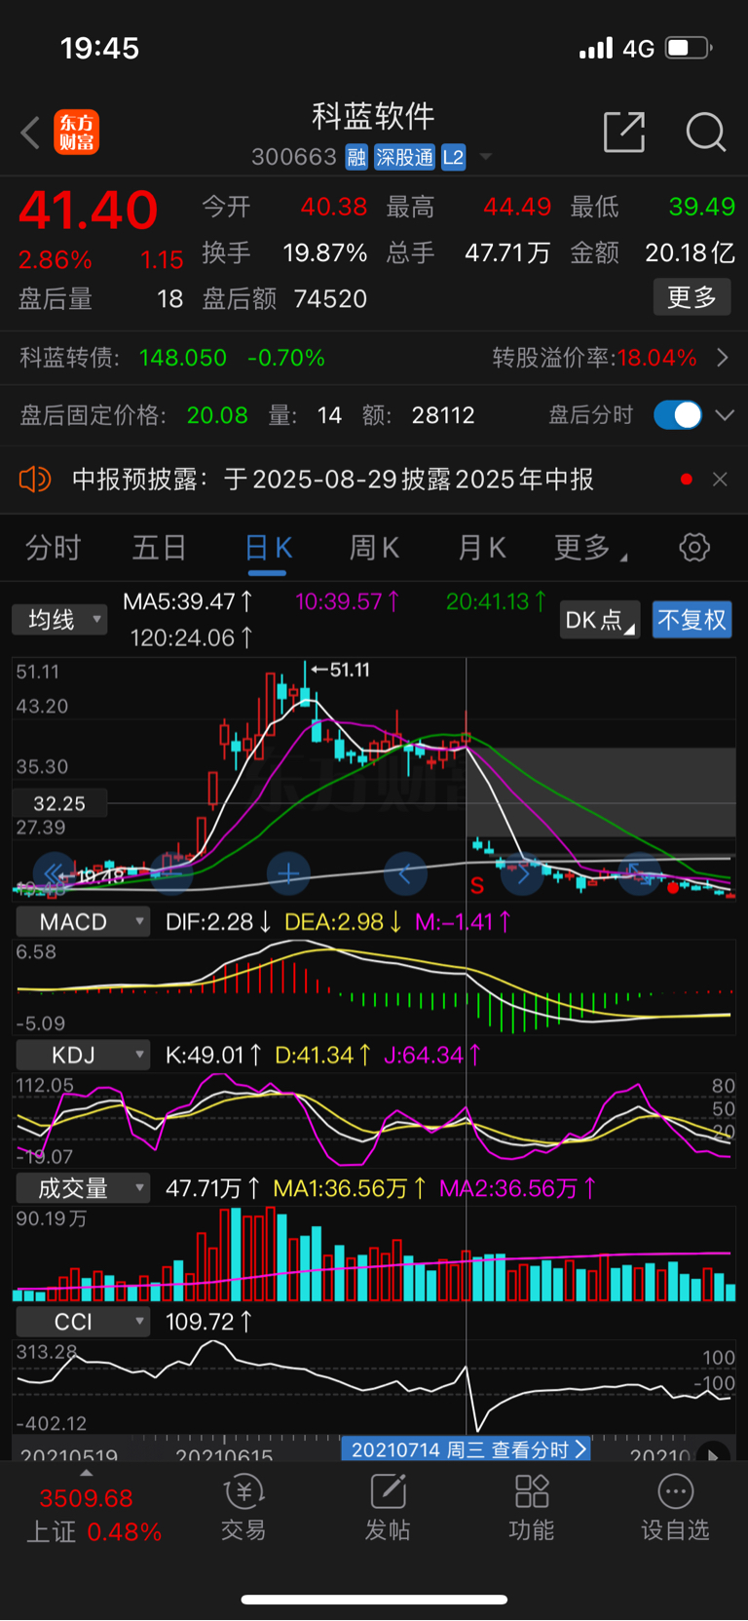The image size is (748, 1621).
Task: Tap the 更多 button in quote panel
Action: pos(692,297)
